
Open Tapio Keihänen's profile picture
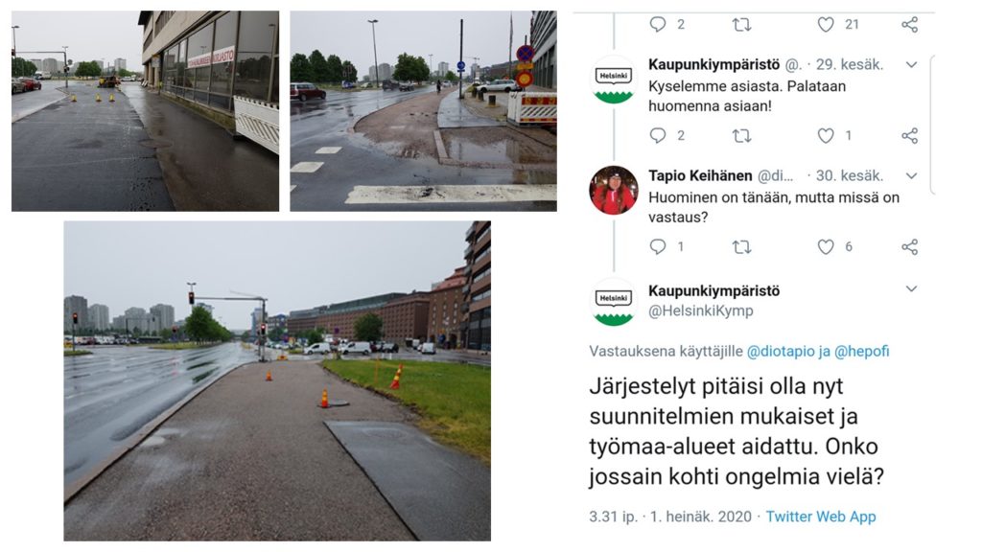point(614,190)
